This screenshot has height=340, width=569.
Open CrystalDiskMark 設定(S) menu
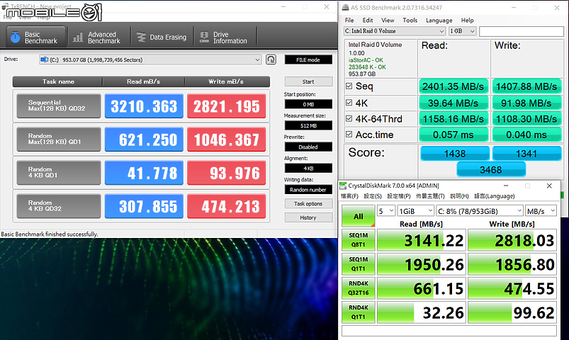(373, 196)
